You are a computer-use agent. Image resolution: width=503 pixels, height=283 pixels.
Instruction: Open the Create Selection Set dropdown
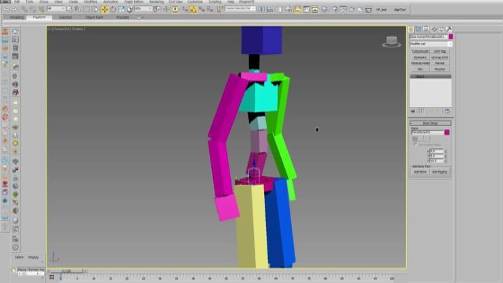[240, 9]
